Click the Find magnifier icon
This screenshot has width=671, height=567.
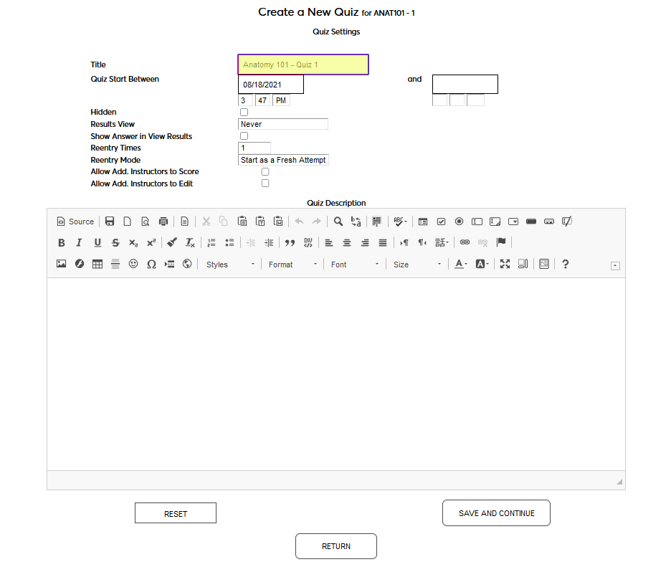(x=338, y=221)
